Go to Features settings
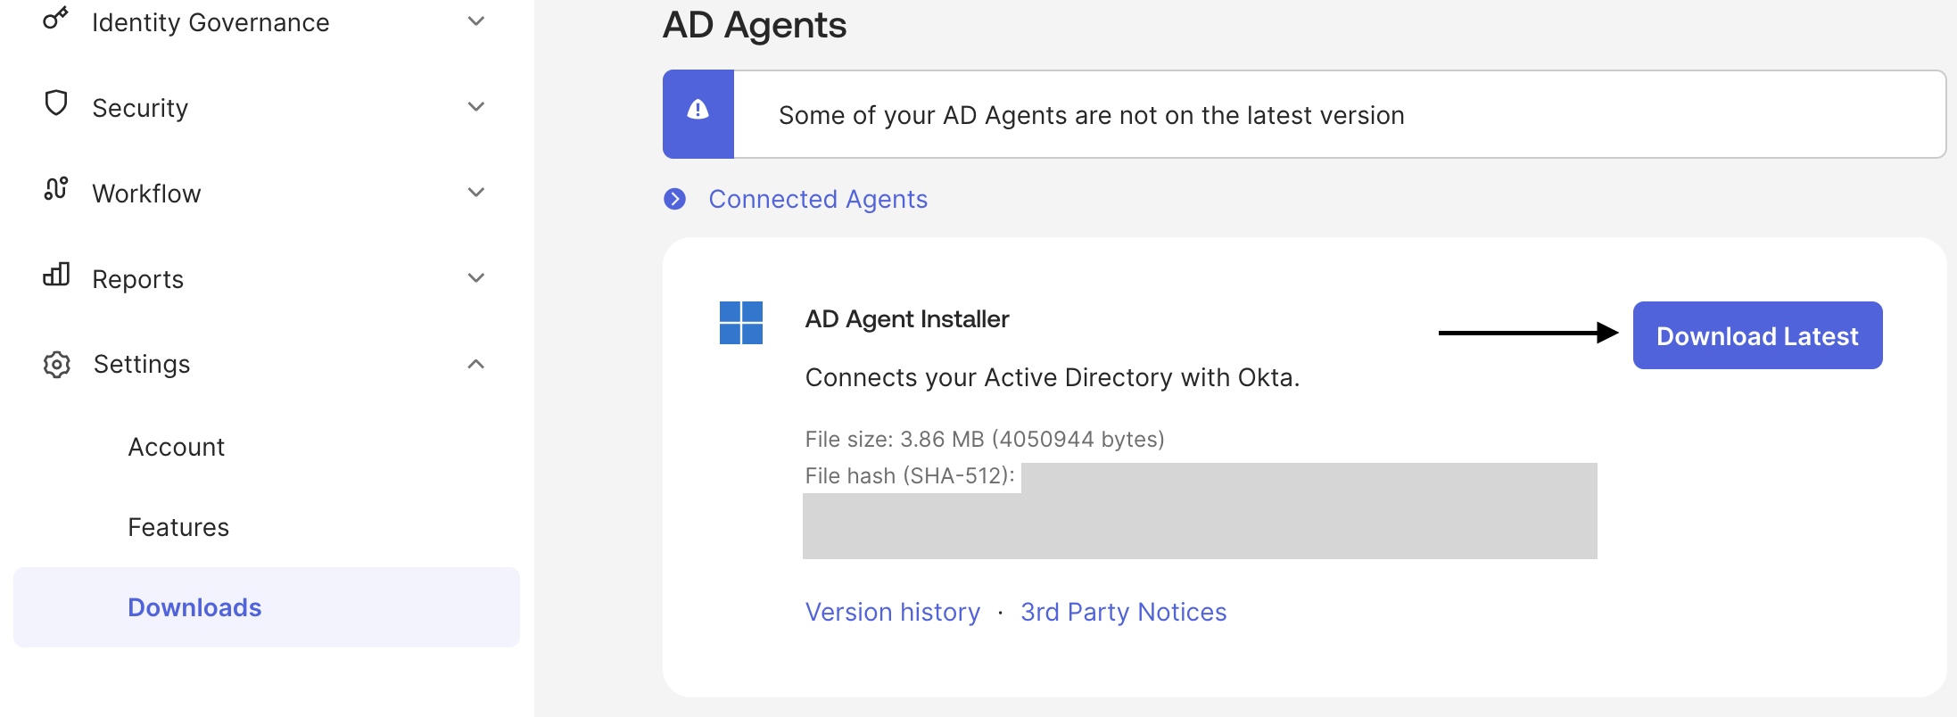 (x=178, y=527)
